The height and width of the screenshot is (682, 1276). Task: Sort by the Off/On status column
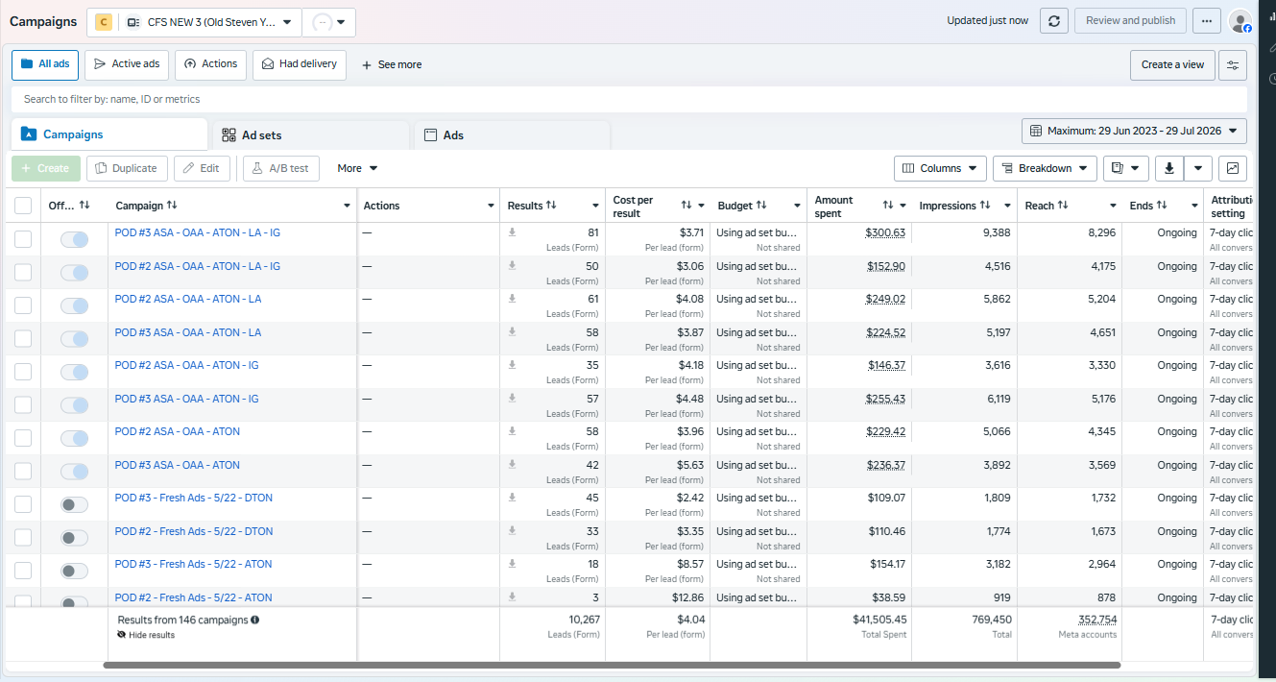(x=84, y=206)
